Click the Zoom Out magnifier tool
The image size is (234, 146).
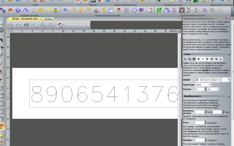pos(19,25)
